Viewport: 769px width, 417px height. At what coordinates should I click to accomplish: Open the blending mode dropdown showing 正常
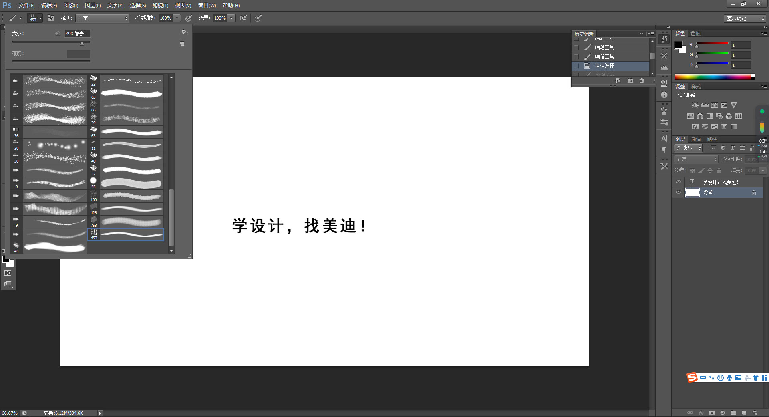[696, 159]
